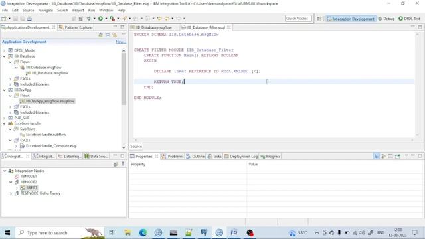Expand the IIBEG1 integration server
The width and height of the screenshot is (425, 239).
[17, 187]
